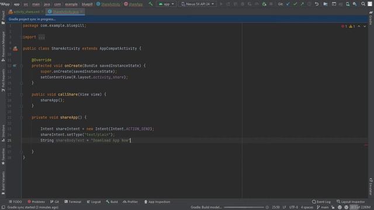
Task: Click the Git Push arrow icon
Action: pos(302,4)
